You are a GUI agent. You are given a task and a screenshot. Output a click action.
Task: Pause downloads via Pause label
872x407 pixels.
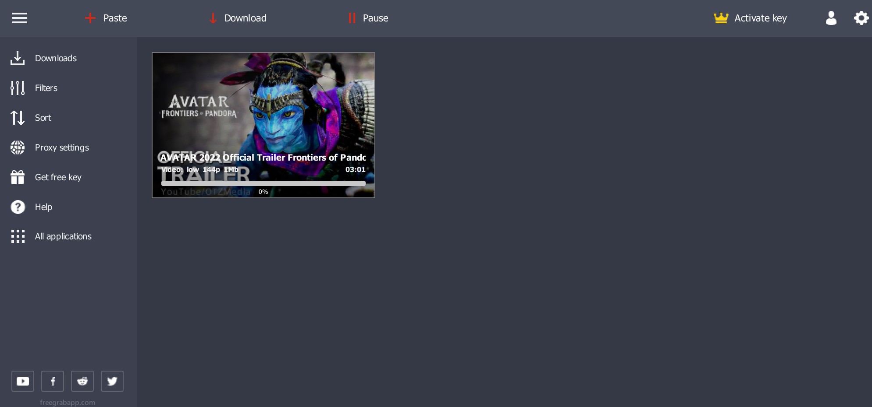coord(376,18)
